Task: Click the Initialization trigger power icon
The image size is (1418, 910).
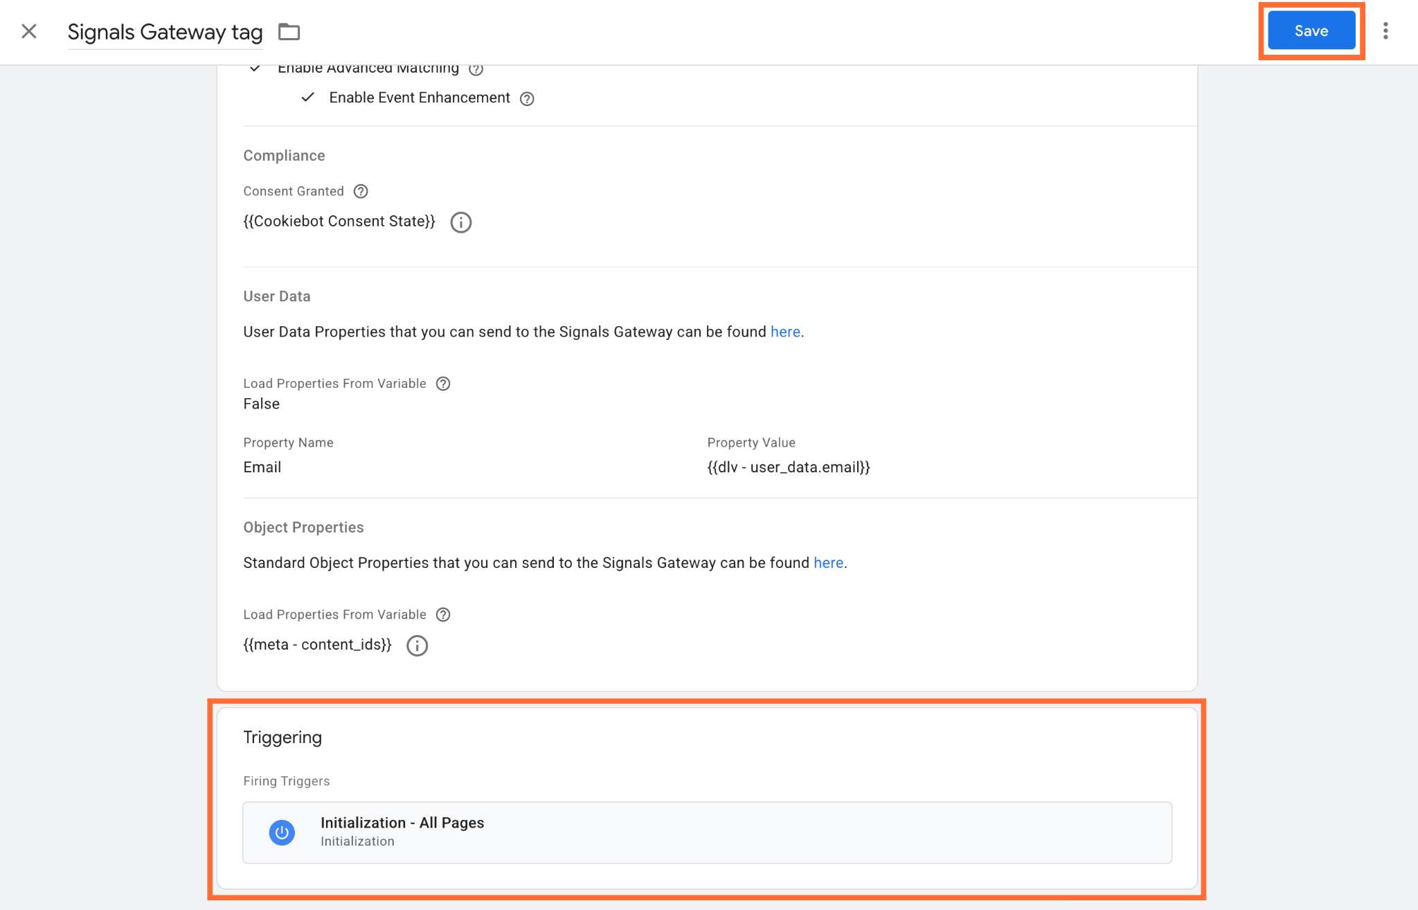Action: point(282,832)
